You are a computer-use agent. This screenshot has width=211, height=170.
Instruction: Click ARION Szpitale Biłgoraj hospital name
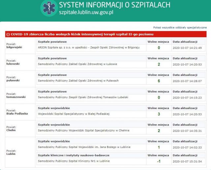89,47
